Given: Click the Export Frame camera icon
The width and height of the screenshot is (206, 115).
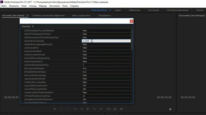Looking at the screenshot, I should (121, 109).
